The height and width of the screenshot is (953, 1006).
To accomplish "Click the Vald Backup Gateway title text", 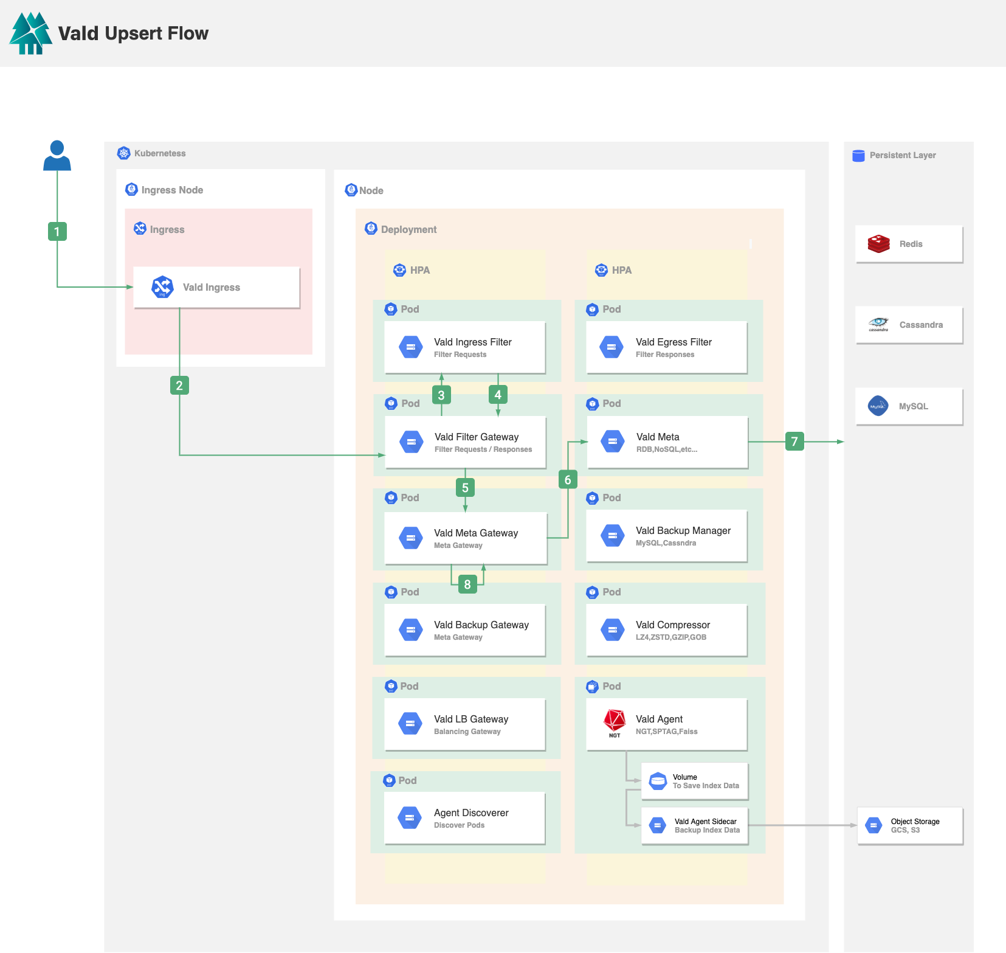I will pyautogui.click(x=481, y=625).
